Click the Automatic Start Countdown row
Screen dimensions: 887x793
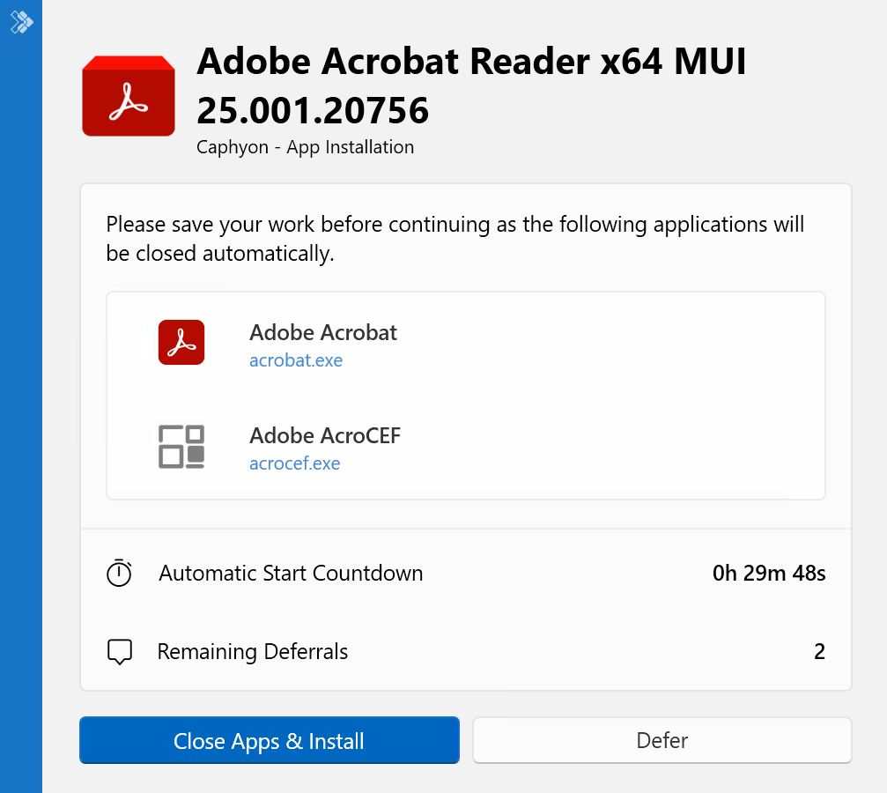(x=291, y=573)
